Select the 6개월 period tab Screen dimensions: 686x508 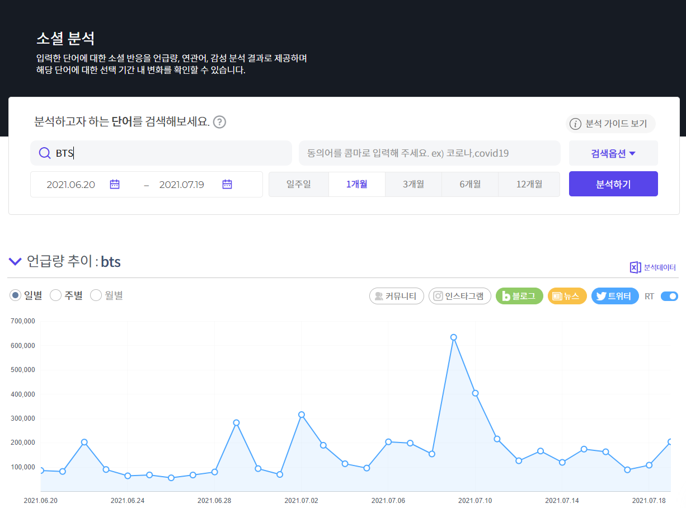[x=470, y=184]
